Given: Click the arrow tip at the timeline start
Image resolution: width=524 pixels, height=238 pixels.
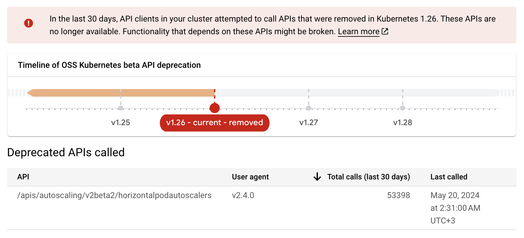Looking at the screenshot, I should (x=30, y=93).
